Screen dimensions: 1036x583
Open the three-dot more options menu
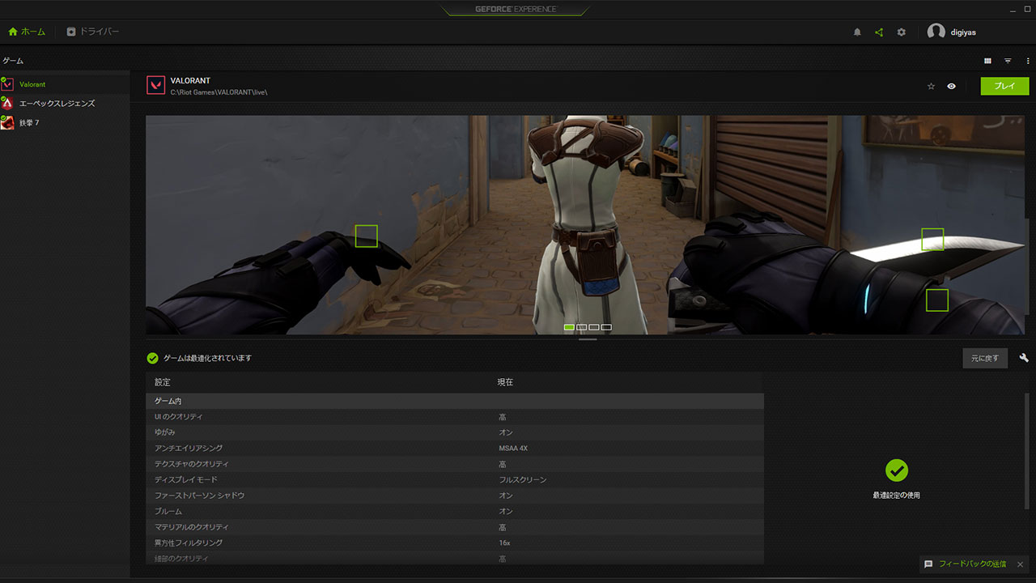coord(1028,61)
